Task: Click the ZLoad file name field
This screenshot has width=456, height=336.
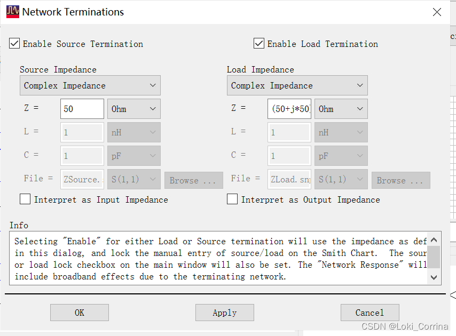Action: (289, 179)
